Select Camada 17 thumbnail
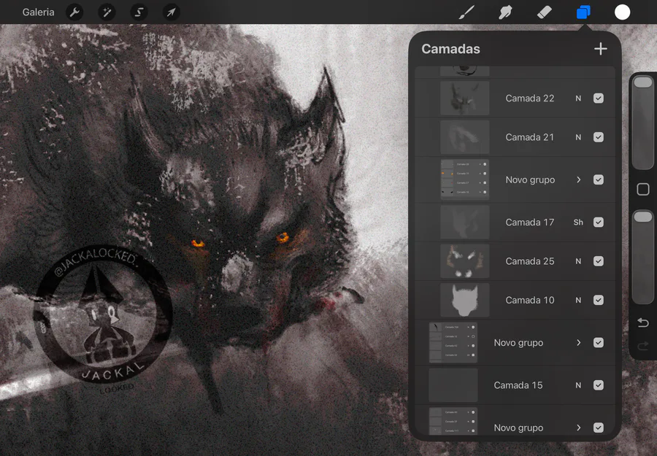Image resolution: width=657 pixels, height=456 pixels. coord(465,222)
